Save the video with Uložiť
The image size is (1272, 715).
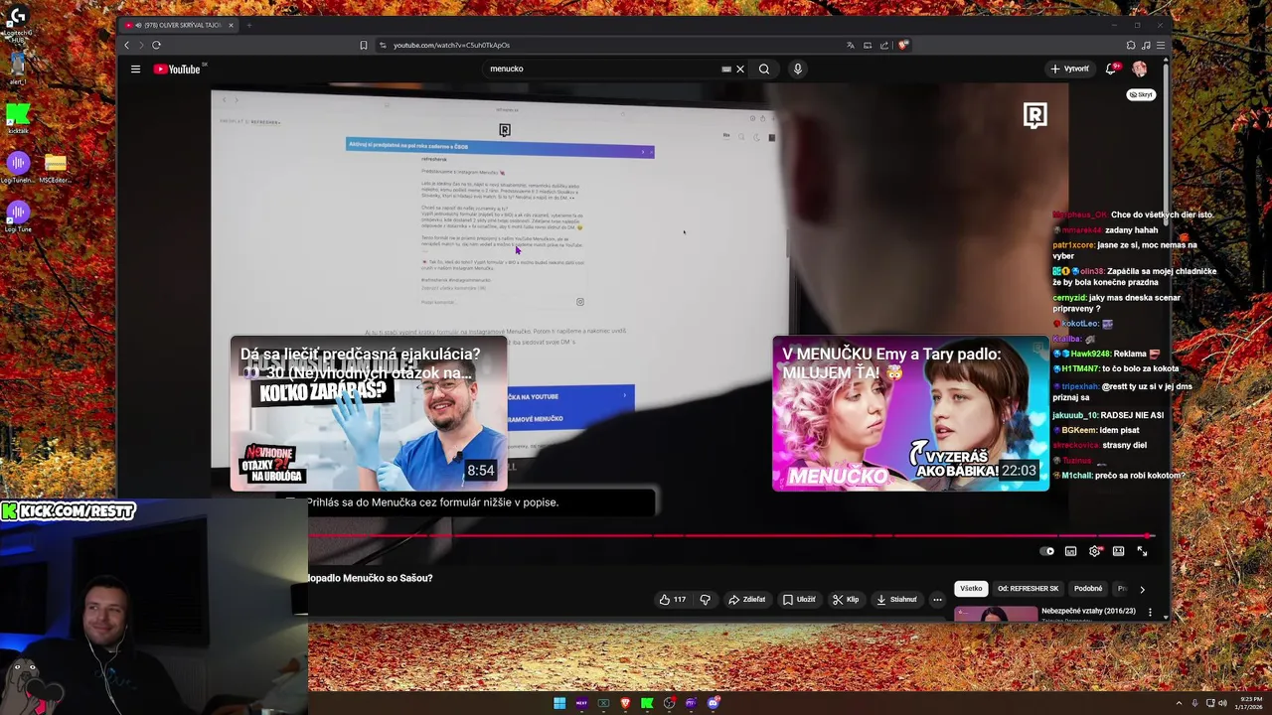pos(799,600)
